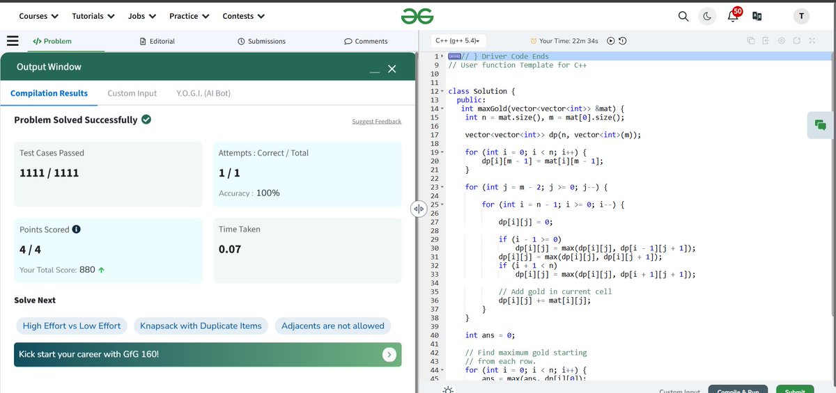Reset the timer with the clock-reset icon
Image resolution: width=836 pixels, height=393 pixels.
[622, 41]
